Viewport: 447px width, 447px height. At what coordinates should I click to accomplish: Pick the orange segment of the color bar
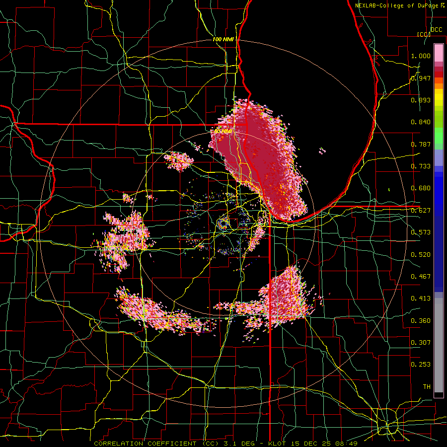(x=439, y=86)
